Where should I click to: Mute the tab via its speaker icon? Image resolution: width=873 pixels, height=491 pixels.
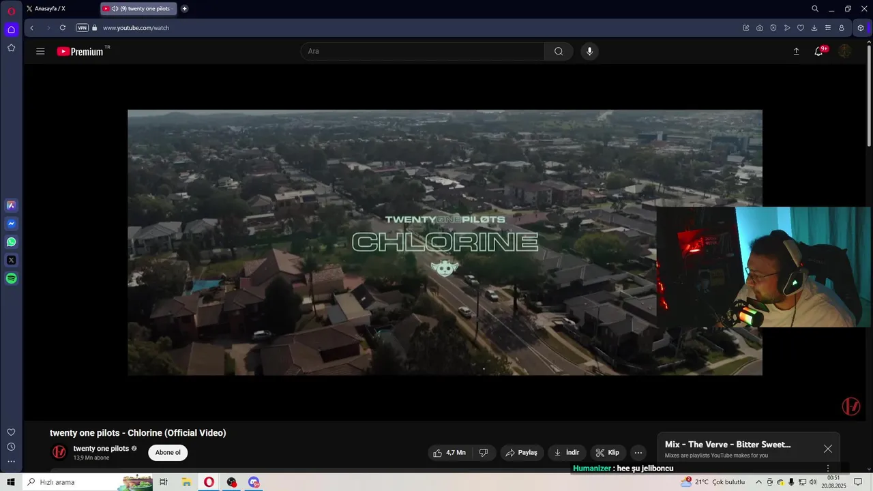[115, 9]
